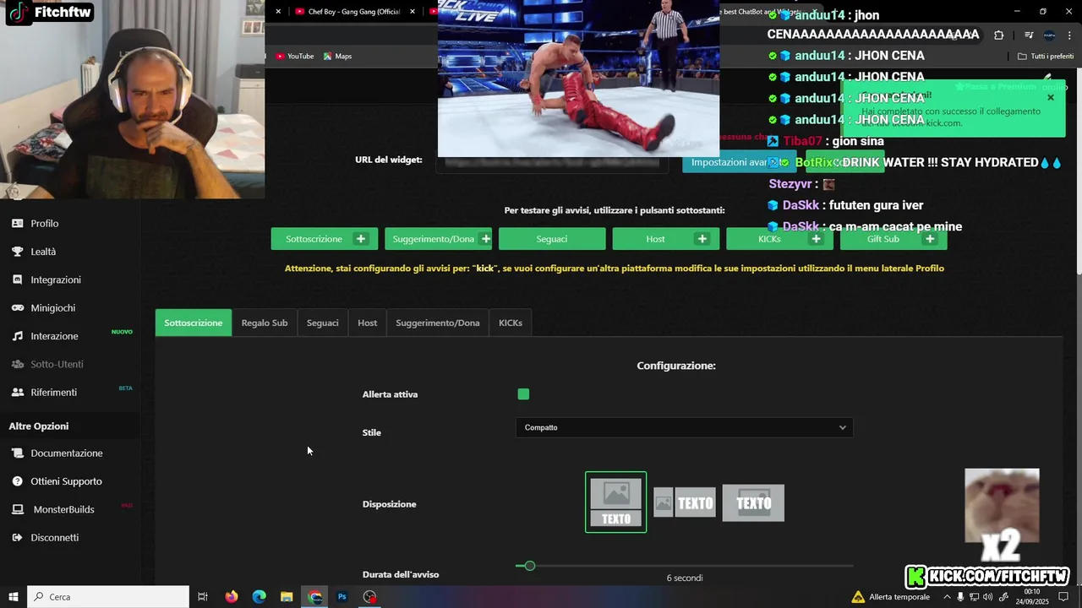Open the Maps bookmark

click(337, 57)
